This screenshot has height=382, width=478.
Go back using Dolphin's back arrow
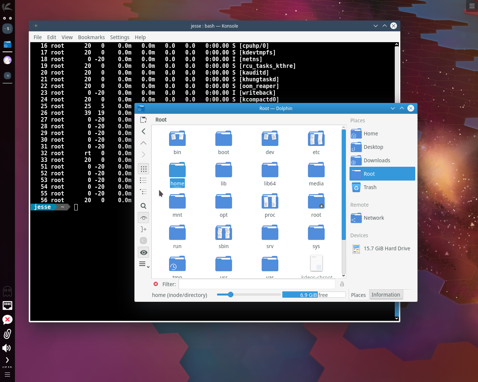point(143,131)
